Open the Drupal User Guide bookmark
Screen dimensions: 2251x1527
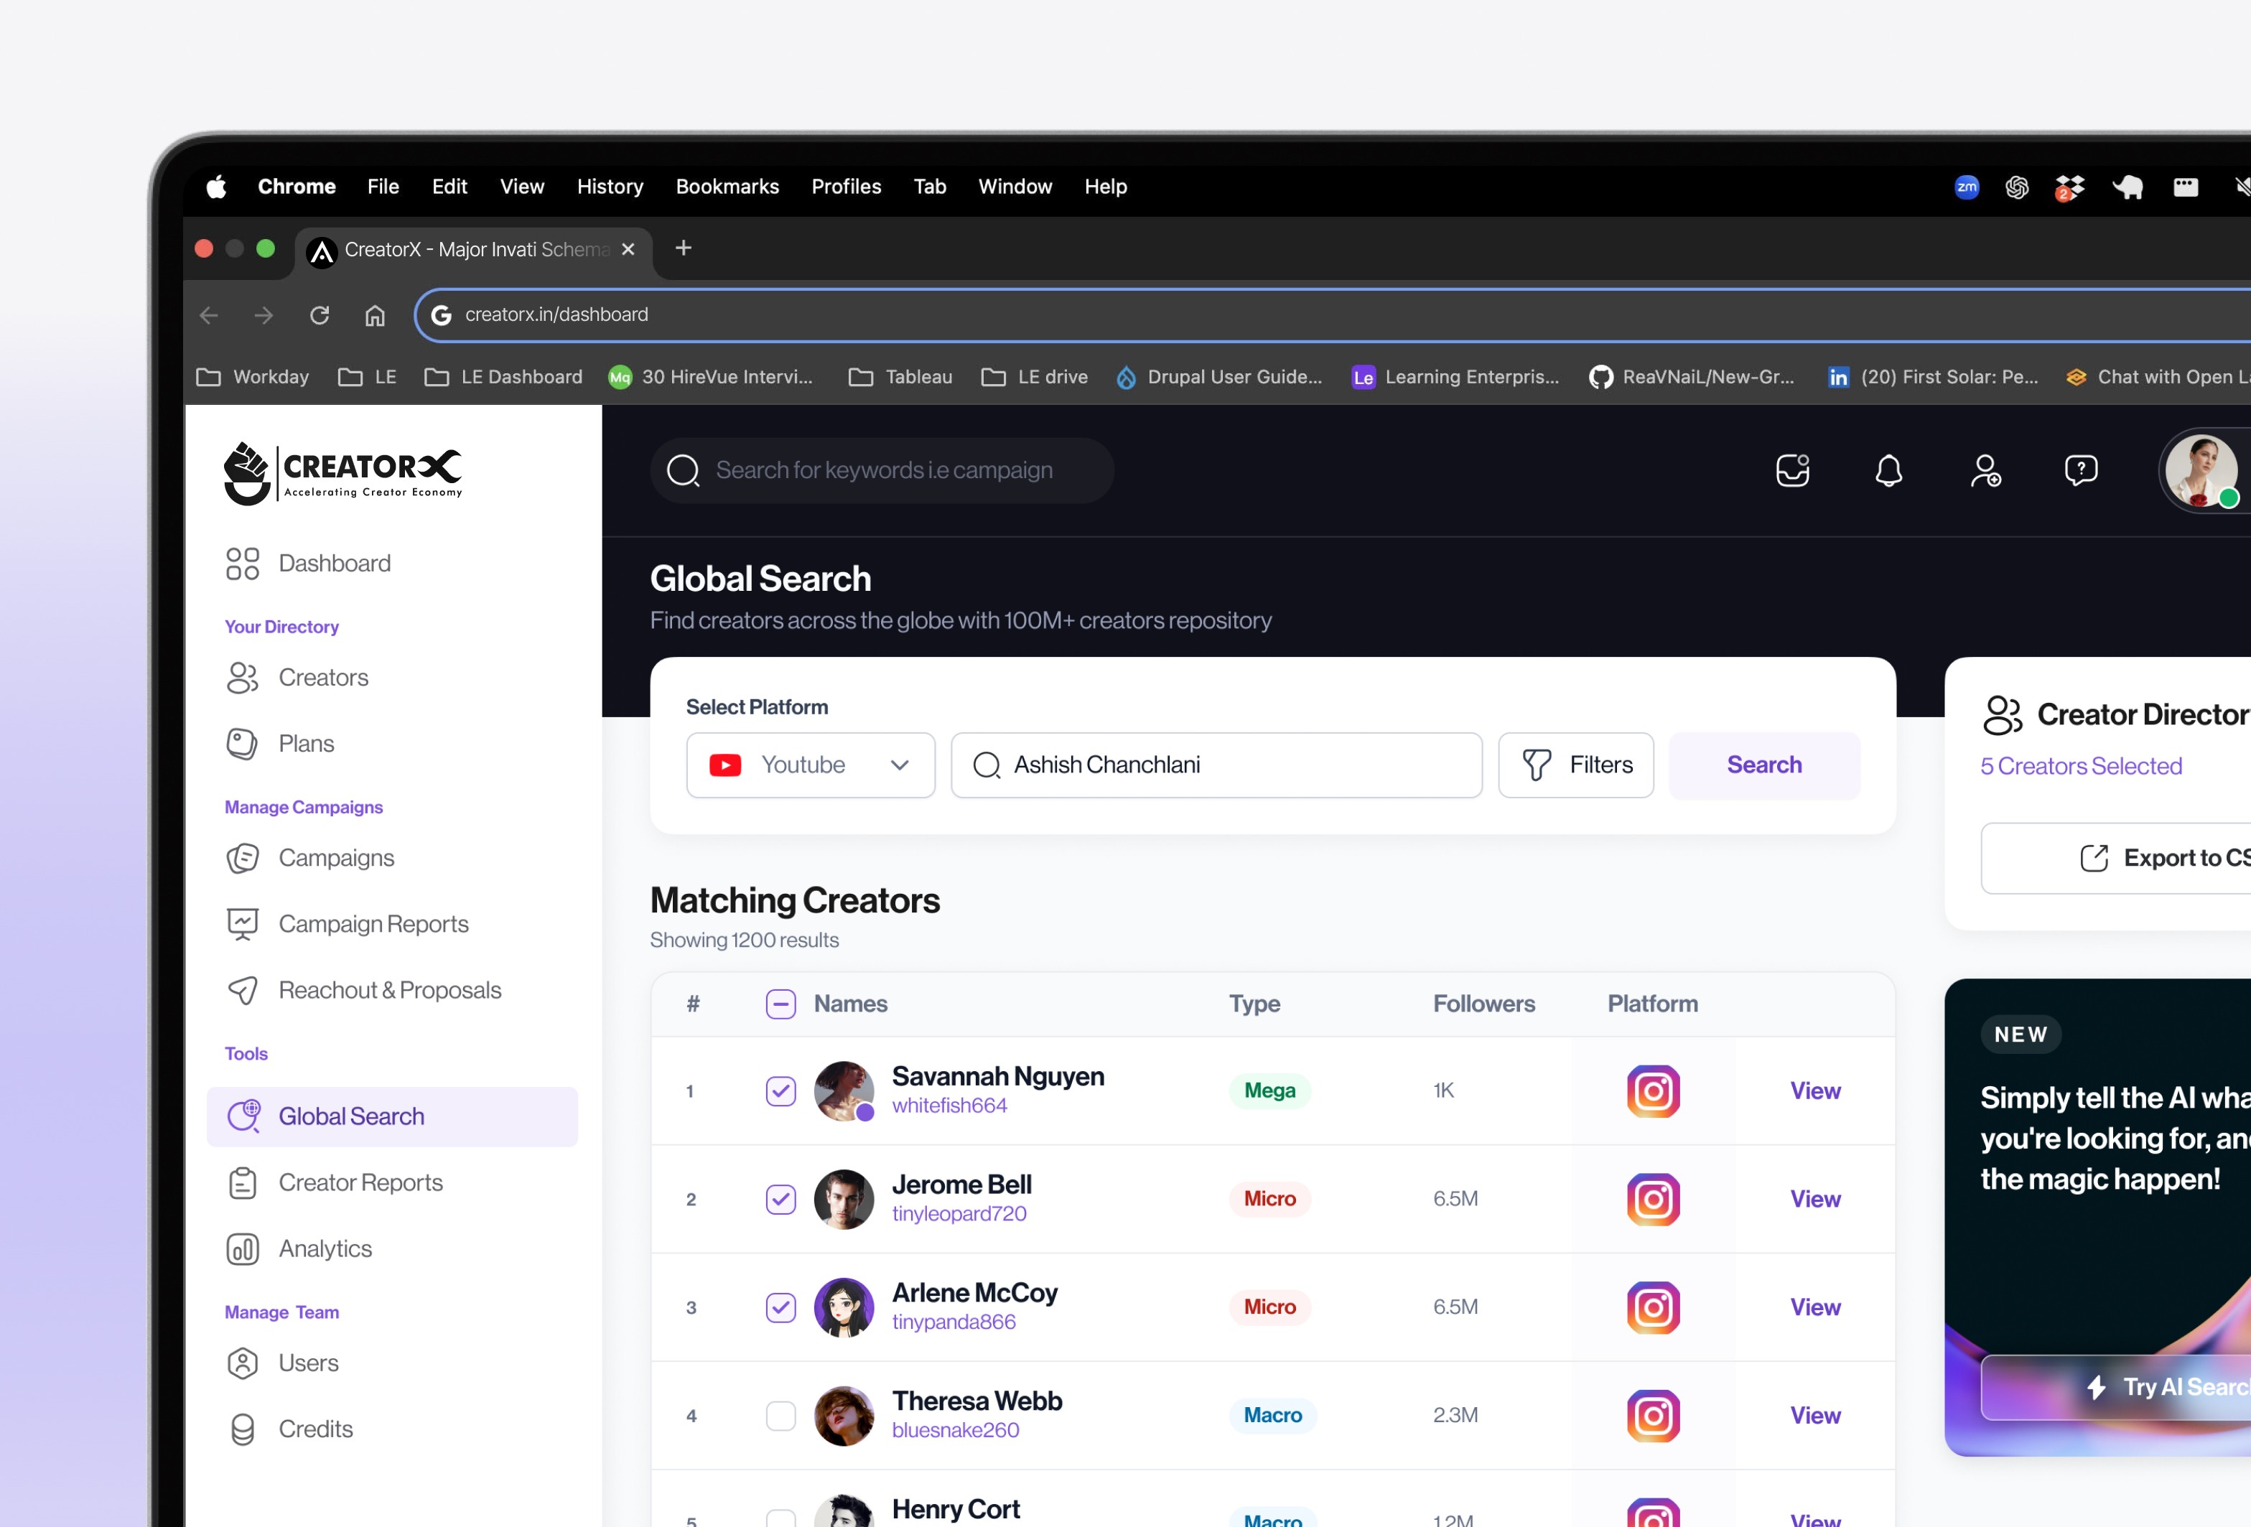(x=1218, y=378)
